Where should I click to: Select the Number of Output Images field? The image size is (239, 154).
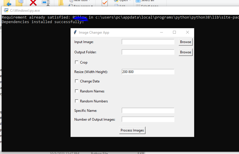[148, 119]
